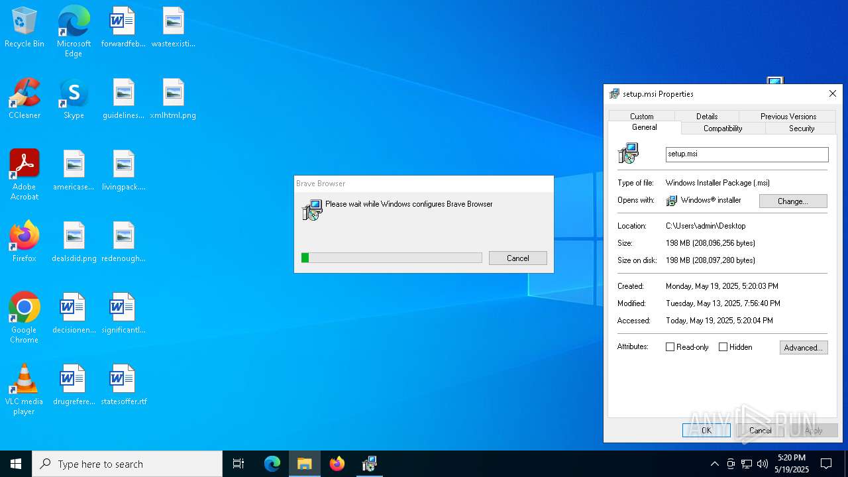
Task: Open Skype desktop shortcut
Action: (74, 99)
